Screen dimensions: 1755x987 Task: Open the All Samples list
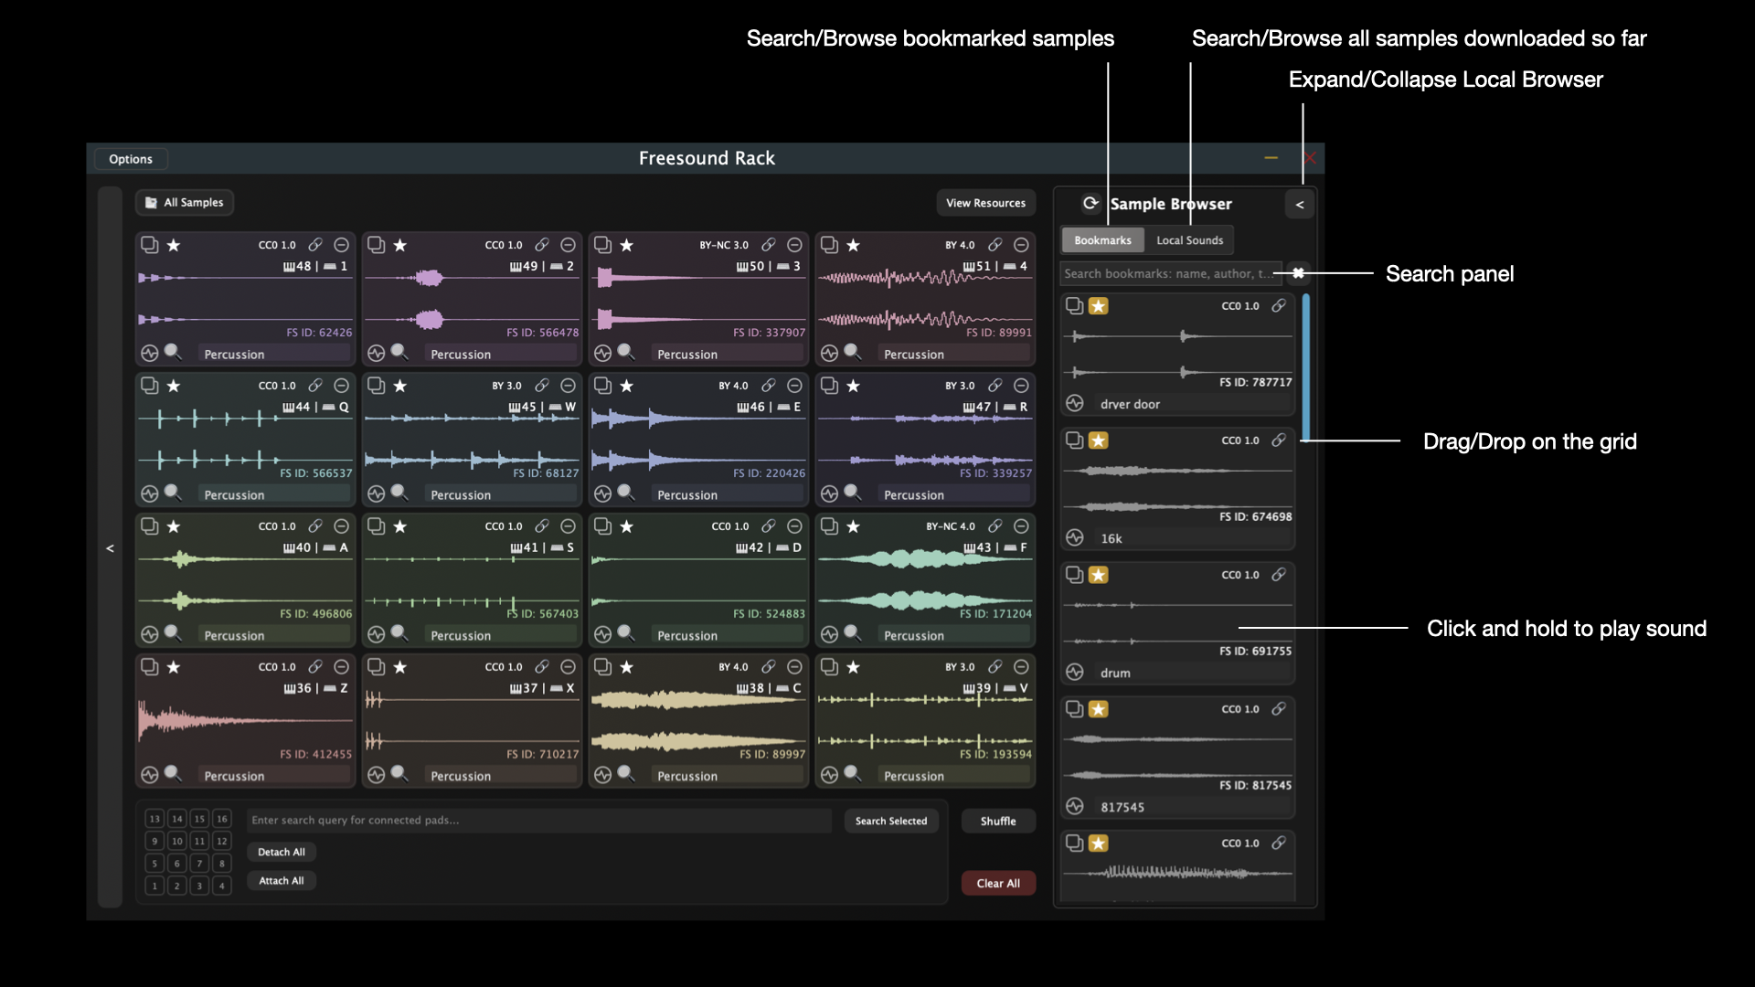pos(185,203)
